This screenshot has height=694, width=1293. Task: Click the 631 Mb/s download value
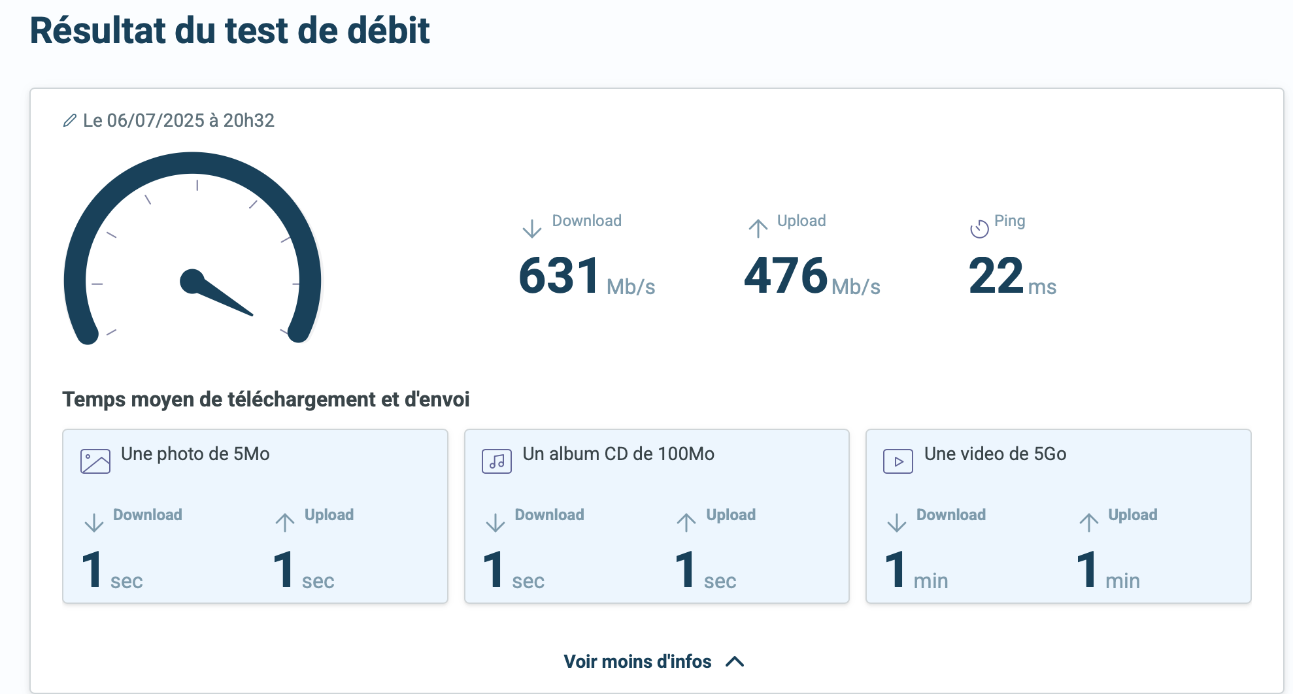click(586, 277)
